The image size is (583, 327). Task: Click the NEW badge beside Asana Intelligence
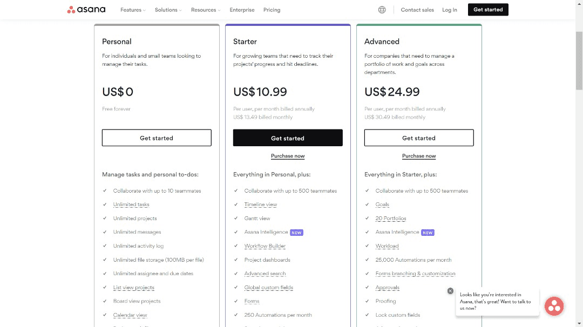click(x=296, y=232)
